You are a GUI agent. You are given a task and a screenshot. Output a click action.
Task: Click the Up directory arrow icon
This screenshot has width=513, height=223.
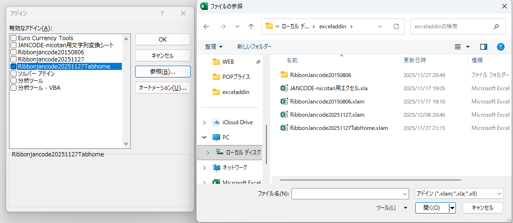pyautogui.click(x=251, y=26)
